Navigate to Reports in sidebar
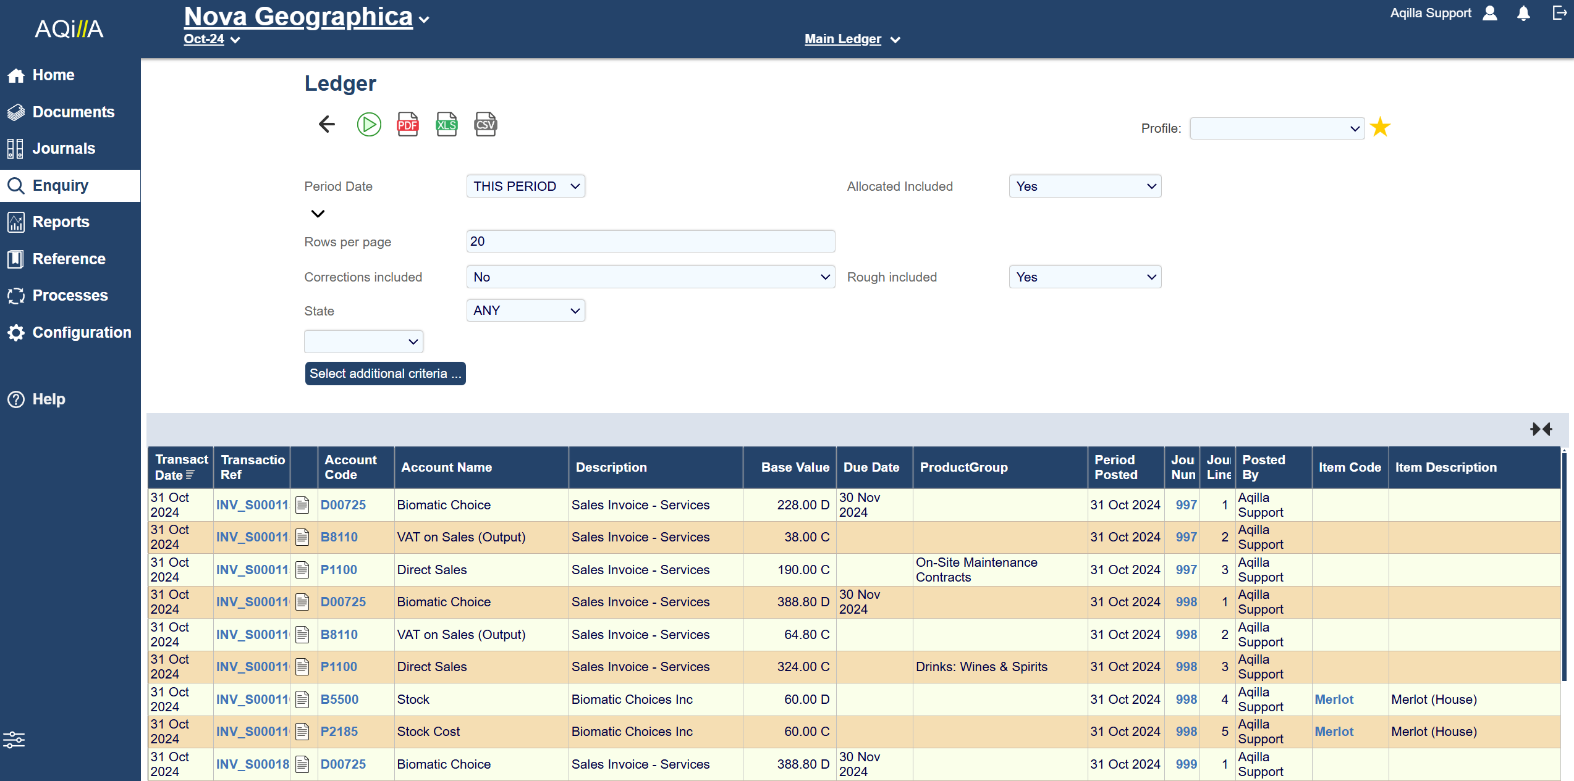This screenshot has height=781, width=1574. coord(61,222)
